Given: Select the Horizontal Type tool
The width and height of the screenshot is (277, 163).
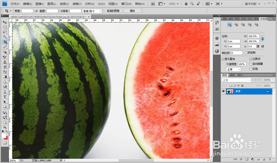Looking at the screenshot, I should (5, 97).
